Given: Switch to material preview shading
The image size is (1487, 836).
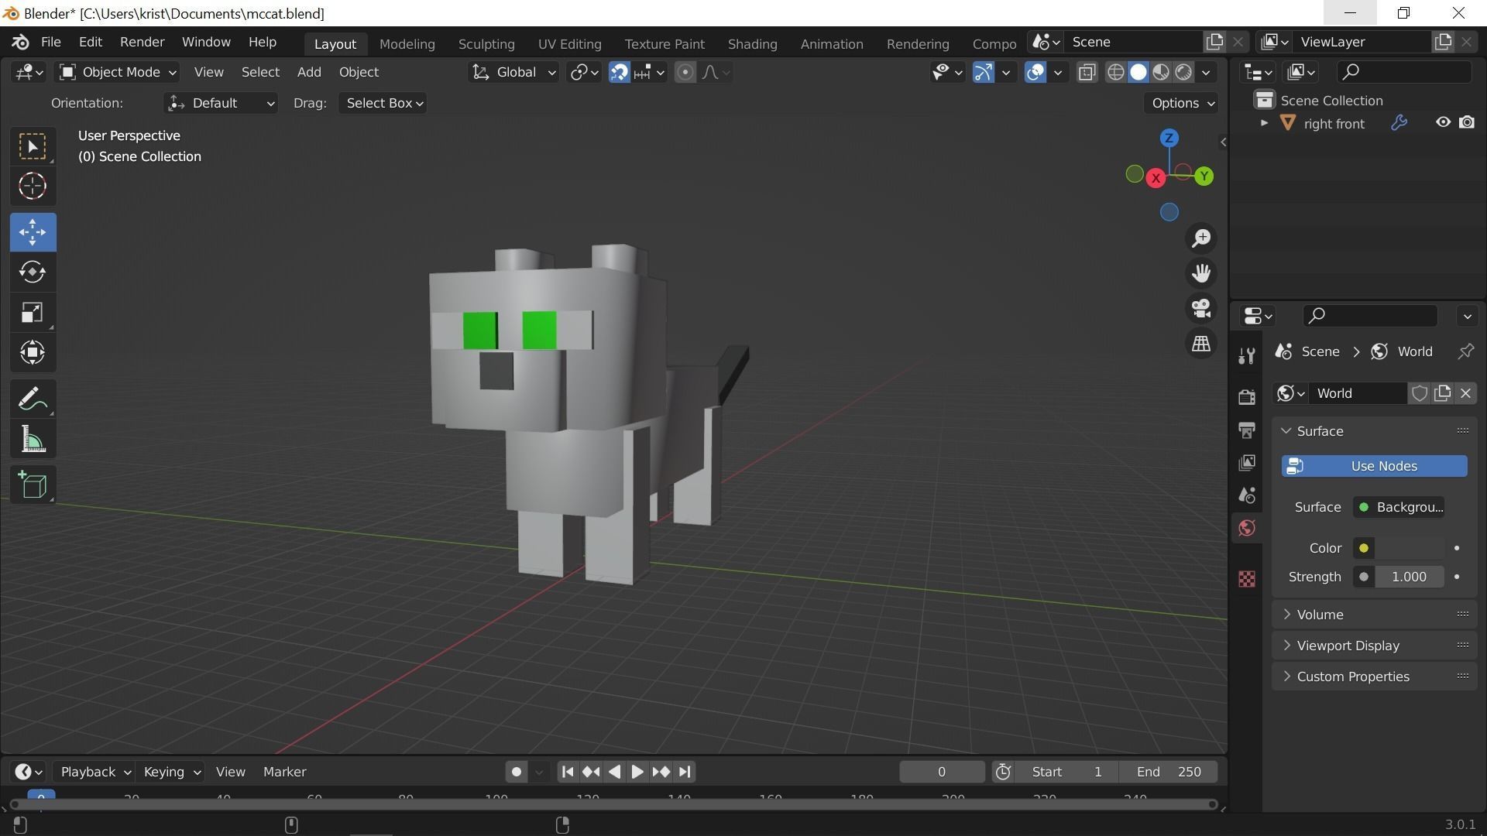Looking at the screenshot, I should 1160,72.
